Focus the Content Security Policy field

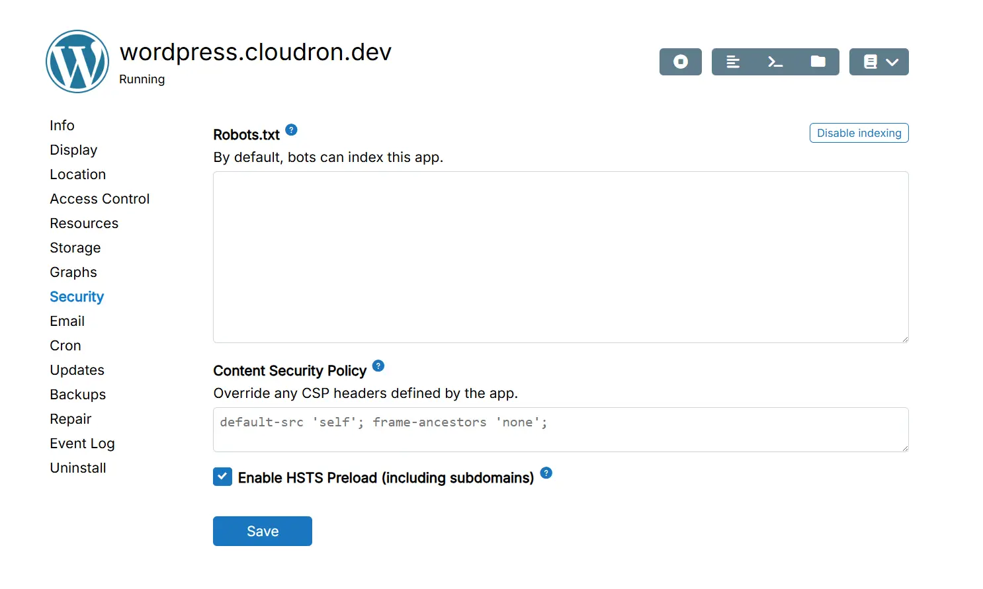pos(560,430)
